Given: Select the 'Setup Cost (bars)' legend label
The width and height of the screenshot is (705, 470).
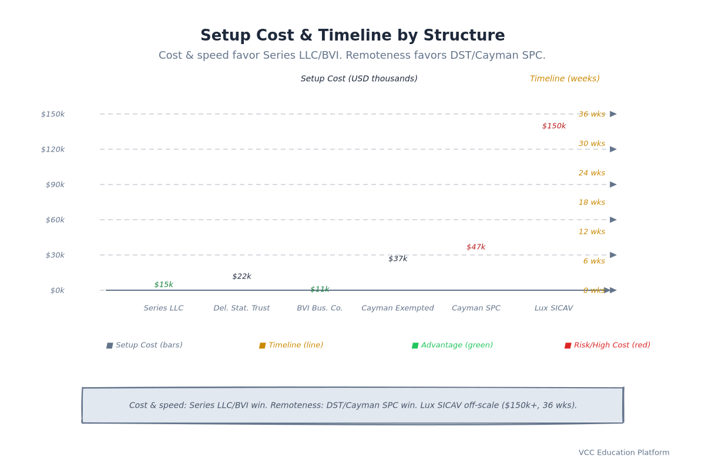Looking at the screenshot, I should click(149, 345).
